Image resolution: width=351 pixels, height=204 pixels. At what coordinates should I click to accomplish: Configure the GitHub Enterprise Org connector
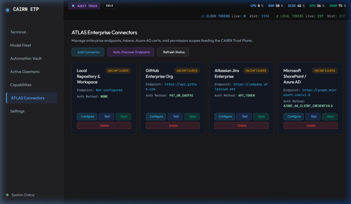(156, 117)
